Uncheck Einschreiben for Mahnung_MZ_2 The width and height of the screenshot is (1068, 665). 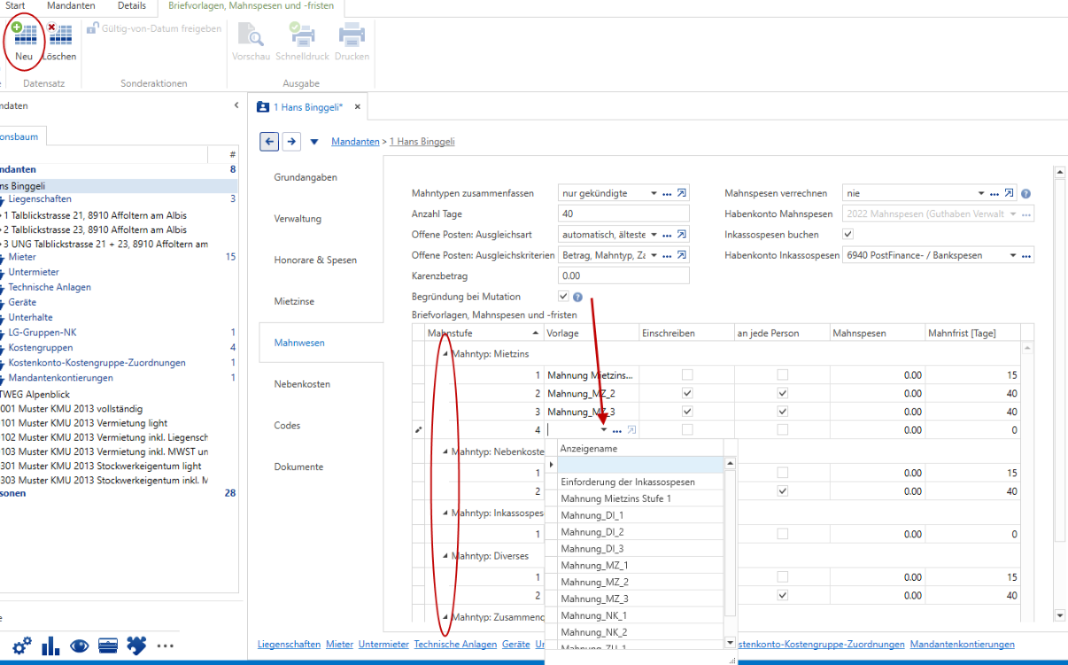[x=687, y=392]
